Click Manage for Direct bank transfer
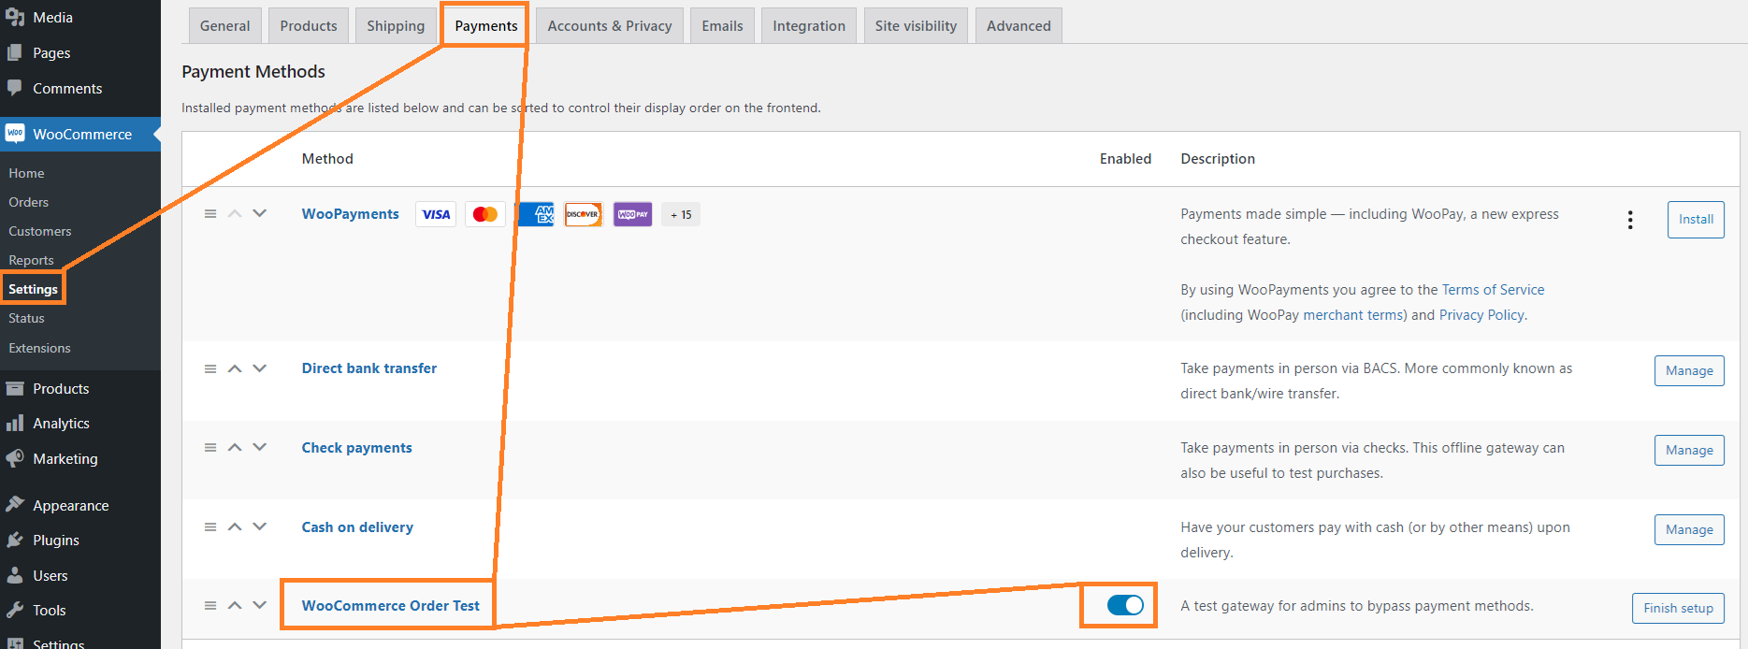This screenshot has width=1748, height=649. point(1689,370)
